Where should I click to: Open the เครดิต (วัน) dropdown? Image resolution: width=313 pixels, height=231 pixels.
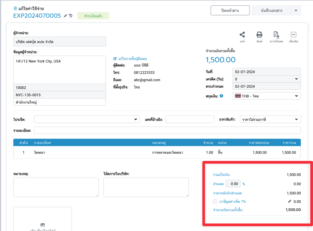click(x=266, y=79)
